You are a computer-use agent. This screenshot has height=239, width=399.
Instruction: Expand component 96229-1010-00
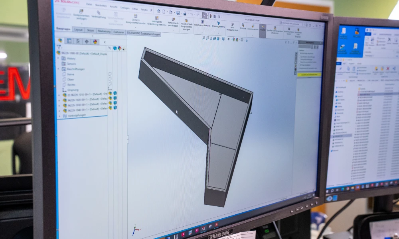click(59, 95)
